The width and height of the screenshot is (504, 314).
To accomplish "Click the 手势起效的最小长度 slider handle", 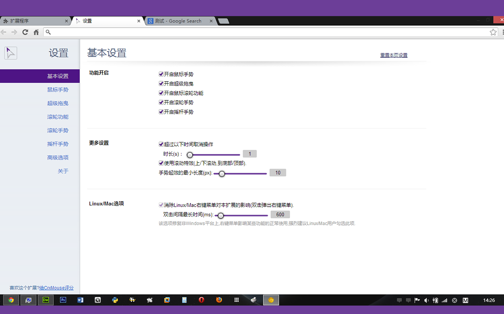I will pyautogui.click(x=222, y=174).
